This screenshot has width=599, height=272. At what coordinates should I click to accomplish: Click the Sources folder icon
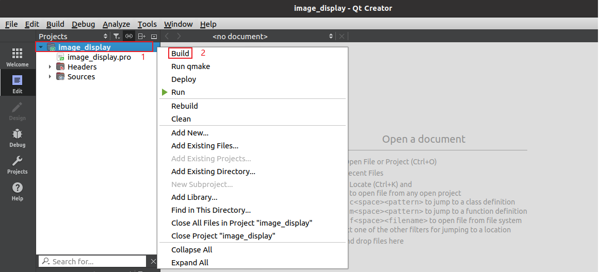click(60, 77)
